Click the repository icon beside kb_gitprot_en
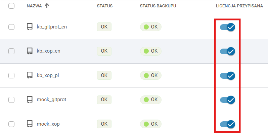This screenshot has width=268, height=134. coord(30,27)
